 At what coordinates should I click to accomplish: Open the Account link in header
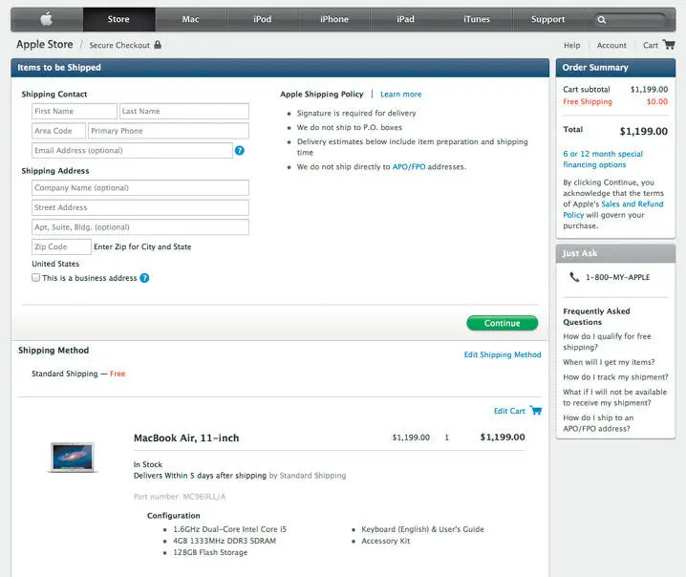tap(611, 45)
